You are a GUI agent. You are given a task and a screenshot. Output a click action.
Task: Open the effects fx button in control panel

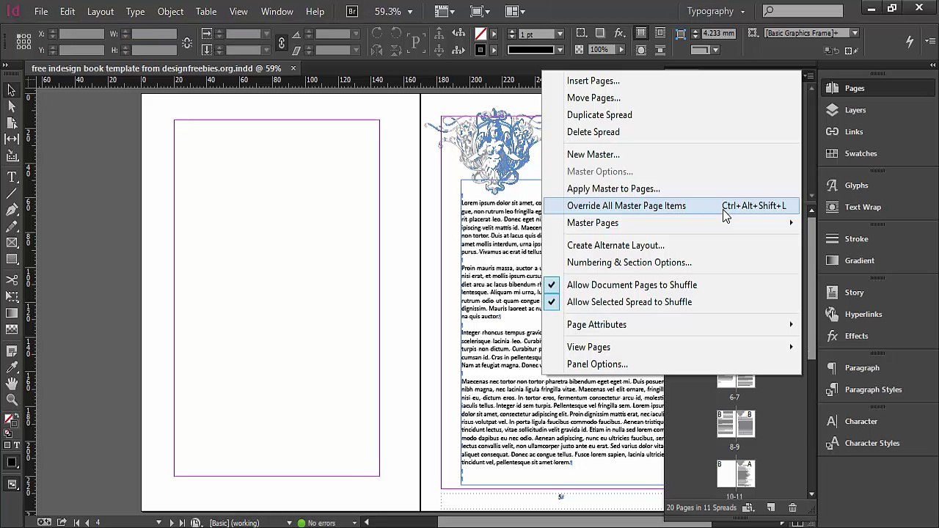pyautogui.click(x=619, y=34)
